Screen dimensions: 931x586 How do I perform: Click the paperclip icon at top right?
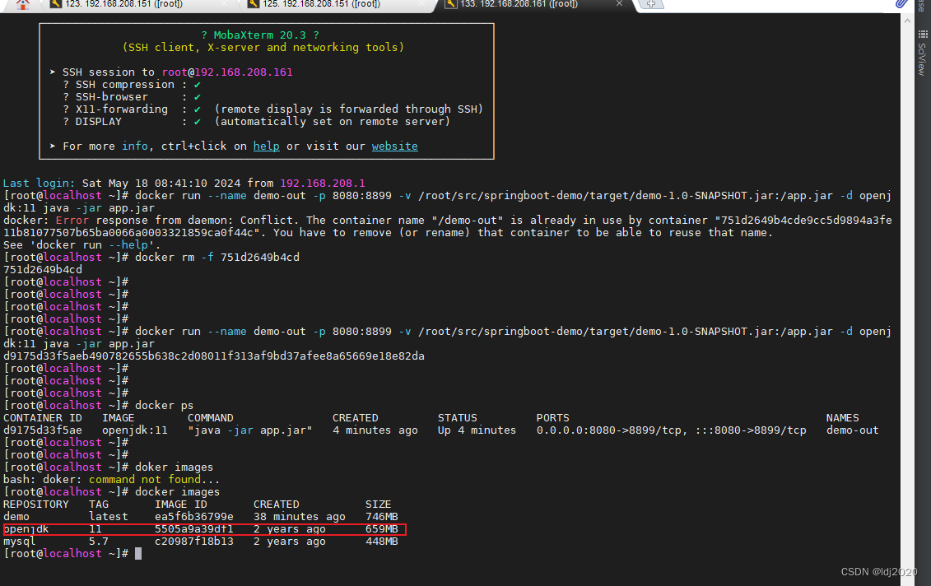(902, 4)
